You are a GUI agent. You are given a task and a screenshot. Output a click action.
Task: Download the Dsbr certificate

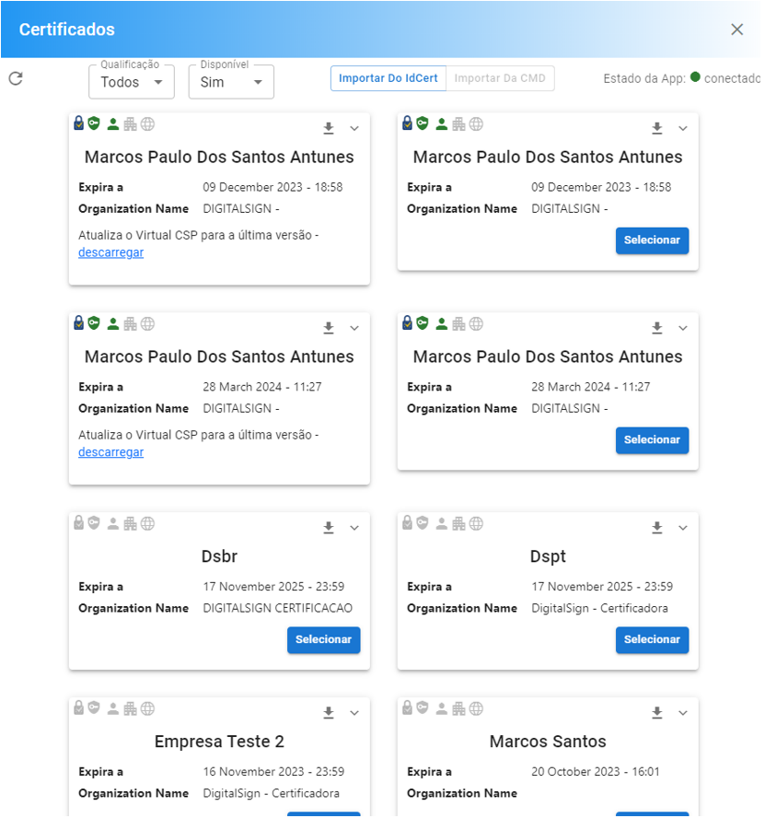tap(329, 528)
